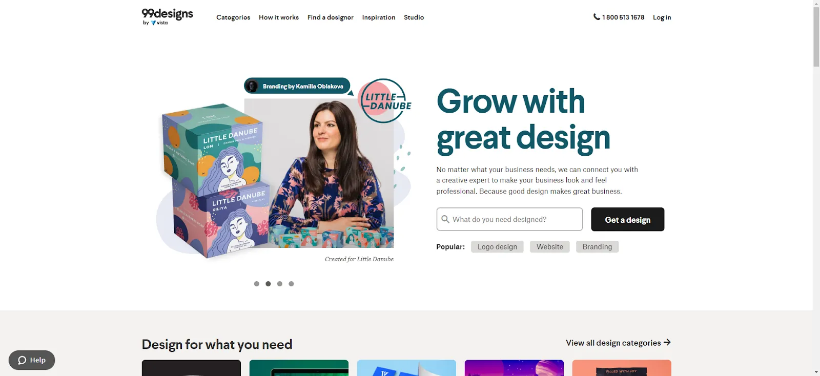Open the Help chat bubble
This screenshot has width=820, height=376.
click(x=32, y=360)
